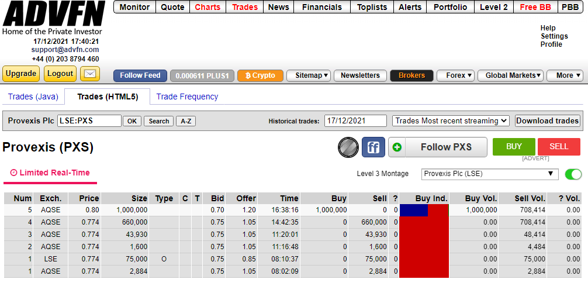
Task: Open the Newsletters button
Action: pos(360,75)
